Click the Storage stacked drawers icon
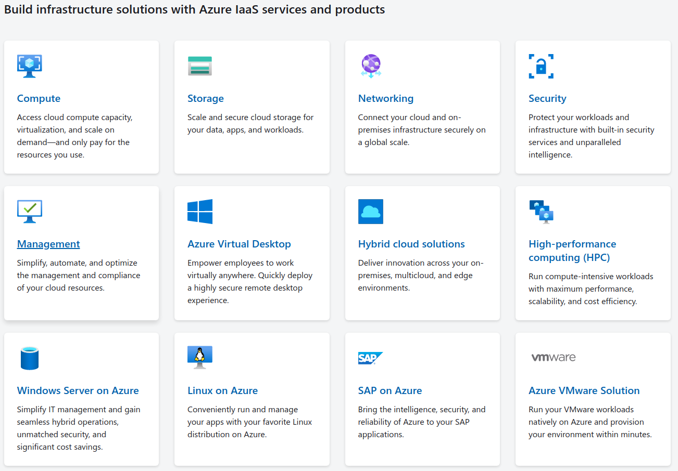The height and width of the screenshot is (471, 678). [x=200, y=66]
